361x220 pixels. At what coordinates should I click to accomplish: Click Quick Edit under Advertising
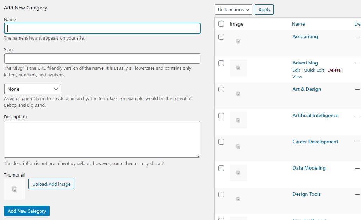point(314,70)
